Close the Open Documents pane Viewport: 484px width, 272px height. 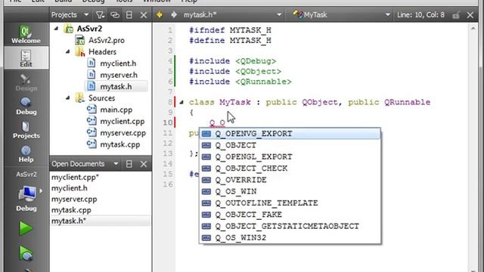(144, 164)
